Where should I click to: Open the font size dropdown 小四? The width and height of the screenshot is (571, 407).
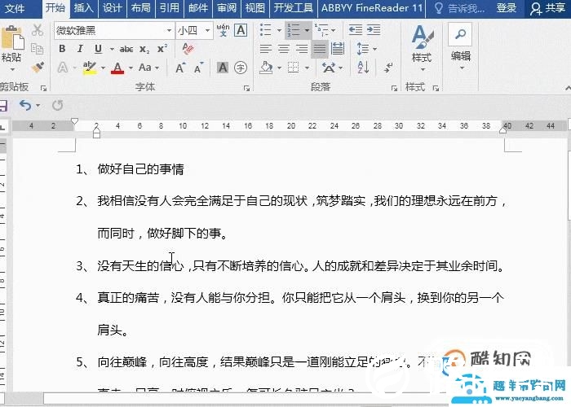tap(207, 31)
